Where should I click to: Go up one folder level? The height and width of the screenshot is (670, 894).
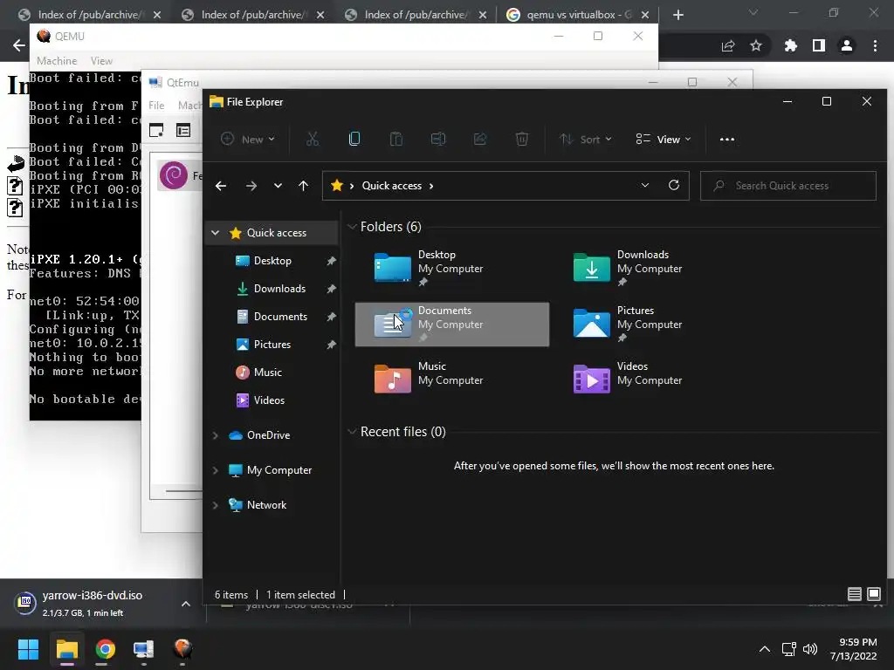click(303, 186)
